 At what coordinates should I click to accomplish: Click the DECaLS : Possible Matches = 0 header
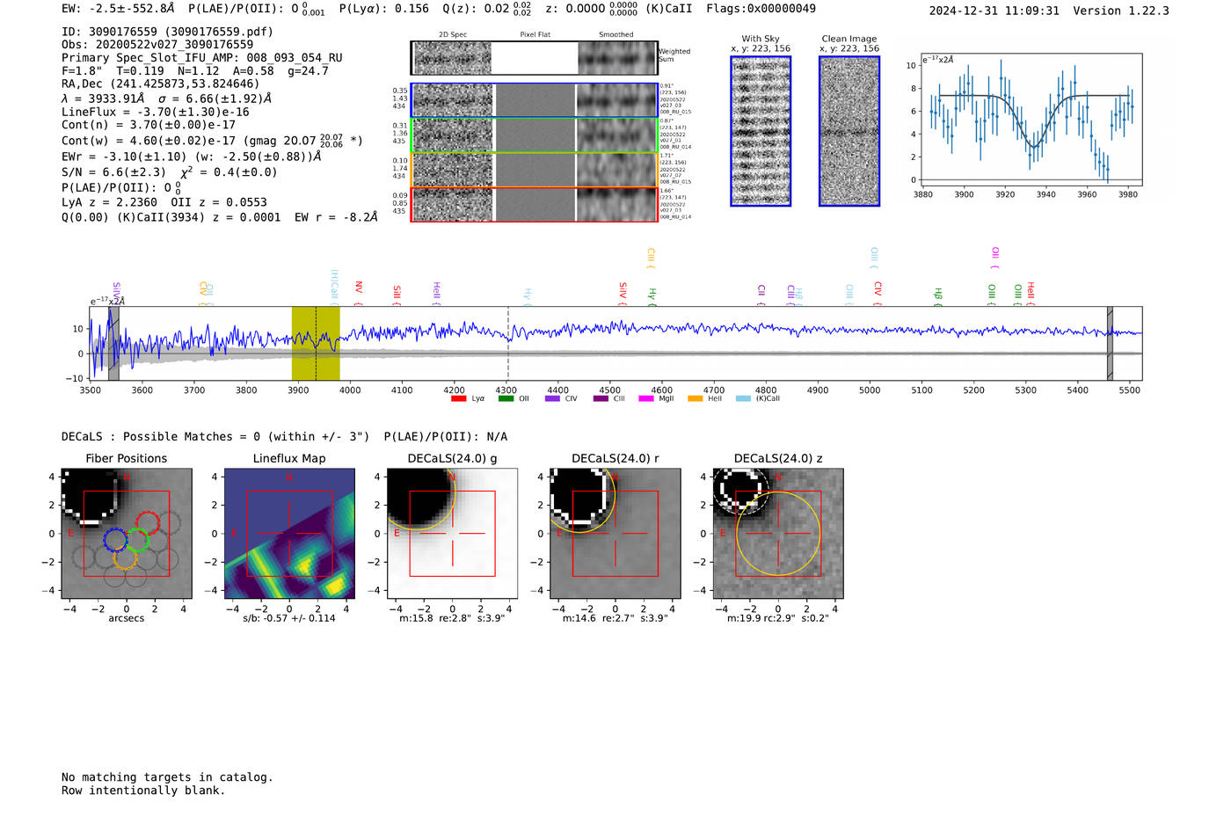tap(215, 437)
